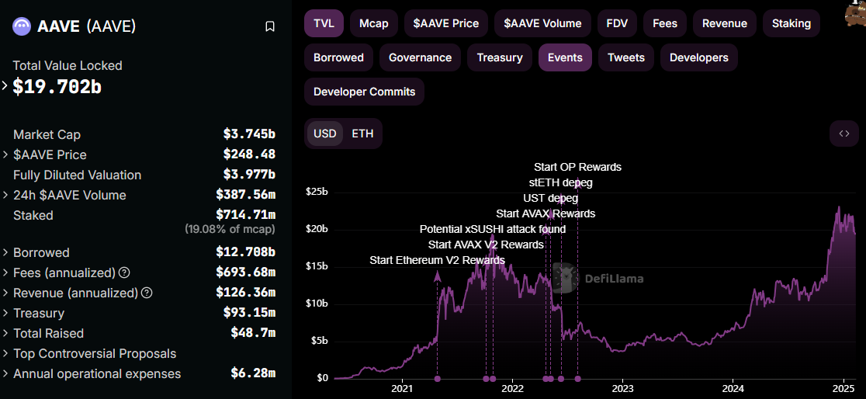Toggle the Borrowed chart metric
Screen dimensions: 866x399
click(338, 57)
